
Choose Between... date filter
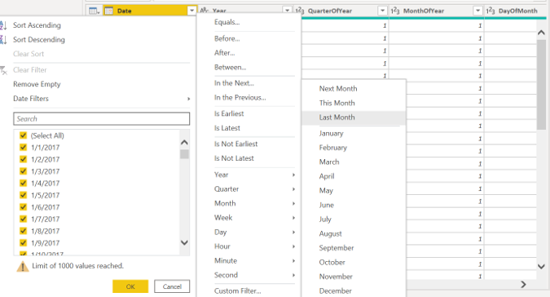tap(230, 68)
